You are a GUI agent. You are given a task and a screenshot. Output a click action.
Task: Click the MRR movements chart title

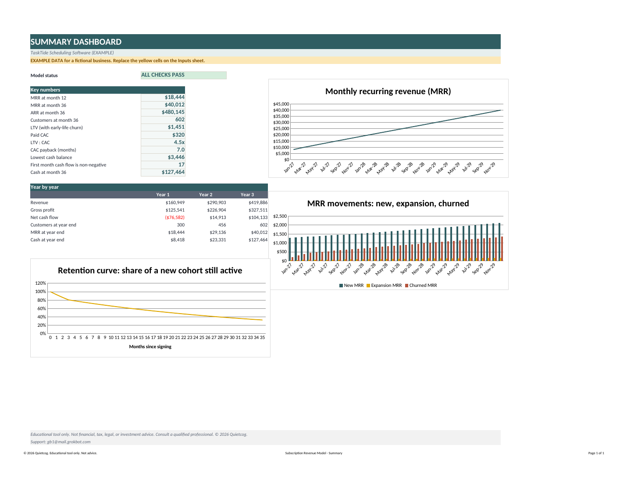tap(388, 204)
